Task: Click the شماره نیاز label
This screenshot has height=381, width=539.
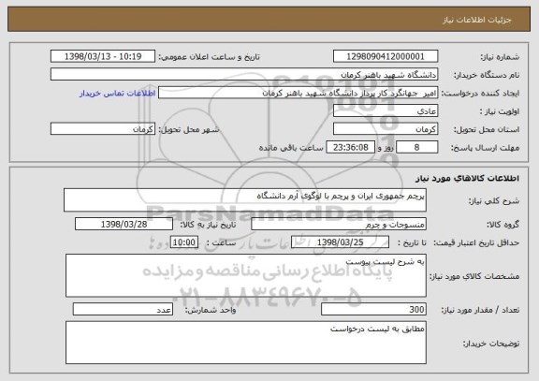Action: click(x=500, y=57)
